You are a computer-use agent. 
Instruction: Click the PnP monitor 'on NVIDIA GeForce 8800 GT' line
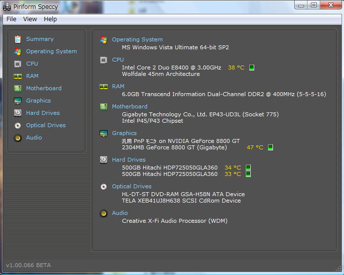point(181,141)
